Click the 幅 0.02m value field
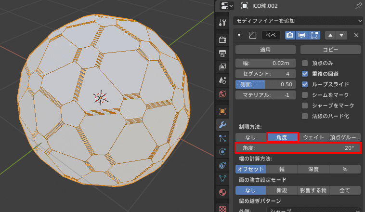Screen dimensions: 365x212 (x=265, y=63)
